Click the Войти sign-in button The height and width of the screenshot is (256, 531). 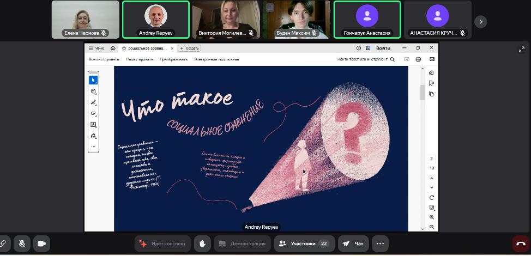pyautogui.click(x=383, y=48)
